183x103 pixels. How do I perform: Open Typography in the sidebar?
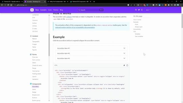pyautogui.click(x=36, y=41)
